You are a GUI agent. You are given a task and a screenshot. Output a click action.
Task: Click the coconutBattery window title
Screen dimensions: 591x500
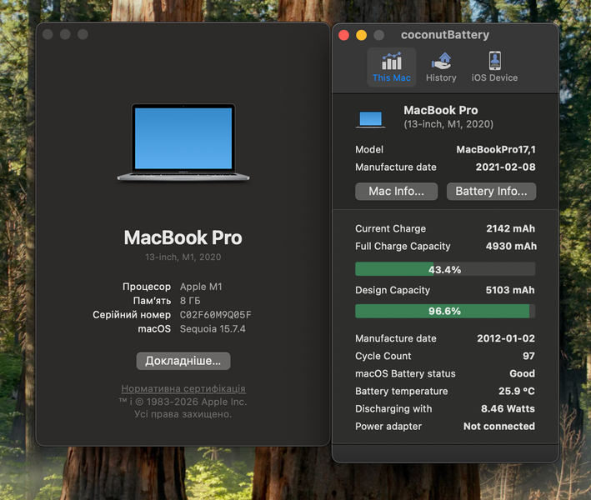[x=445, y=35]
